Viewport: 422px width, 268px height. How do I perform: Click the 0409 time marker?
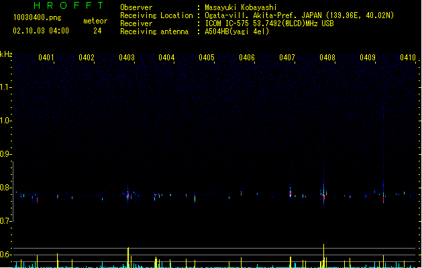[x=368, y=58]
